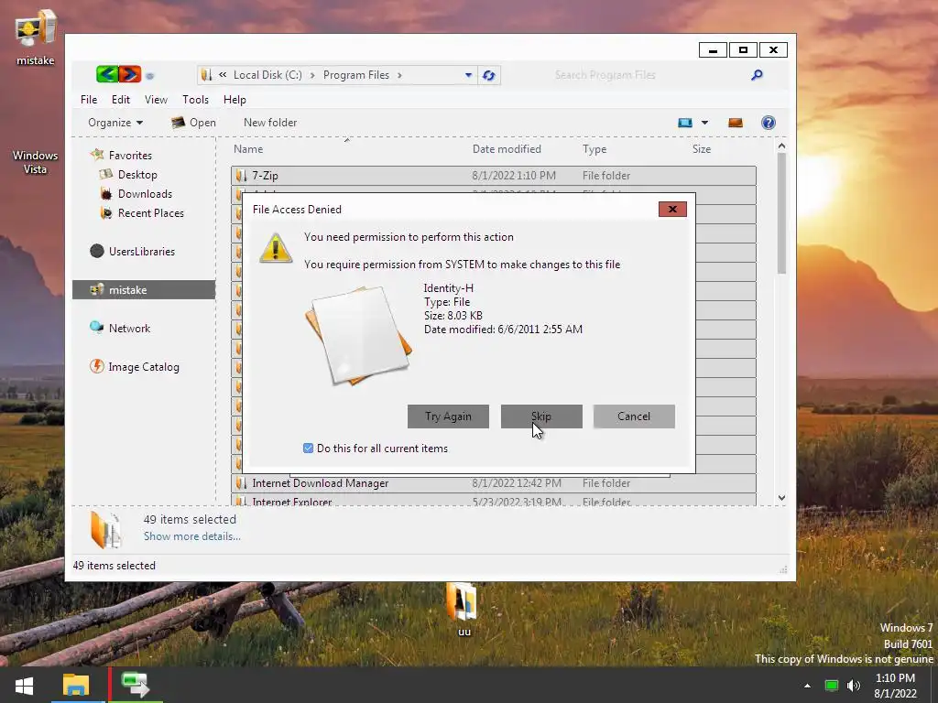Uncheck Do this for all current items
The width and height of the screenshot is (938, 703).
click(308, 449)
